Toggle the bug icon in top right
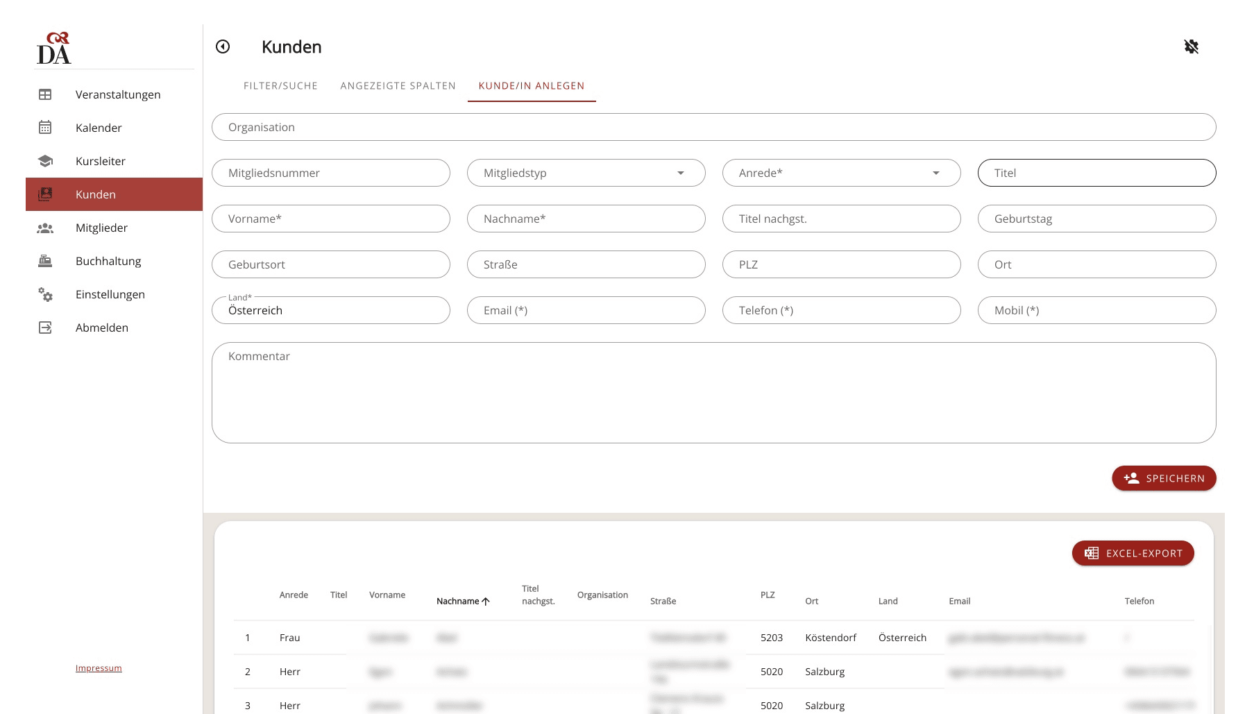 point(1191,46)
